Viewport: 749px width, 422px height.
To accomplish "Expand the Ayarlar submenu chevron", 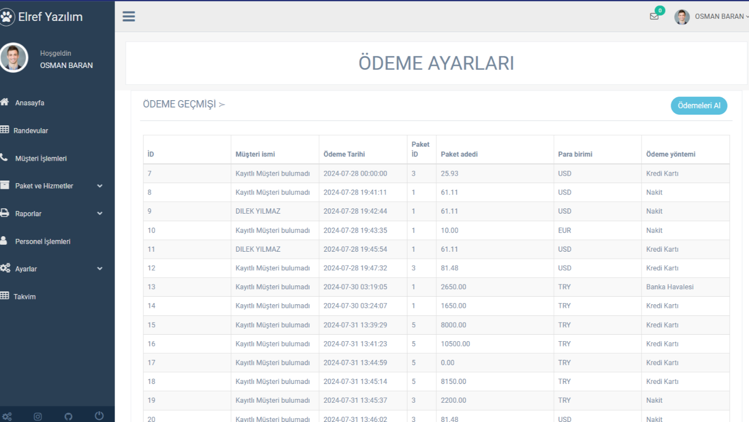I will (x=100, y=269).
